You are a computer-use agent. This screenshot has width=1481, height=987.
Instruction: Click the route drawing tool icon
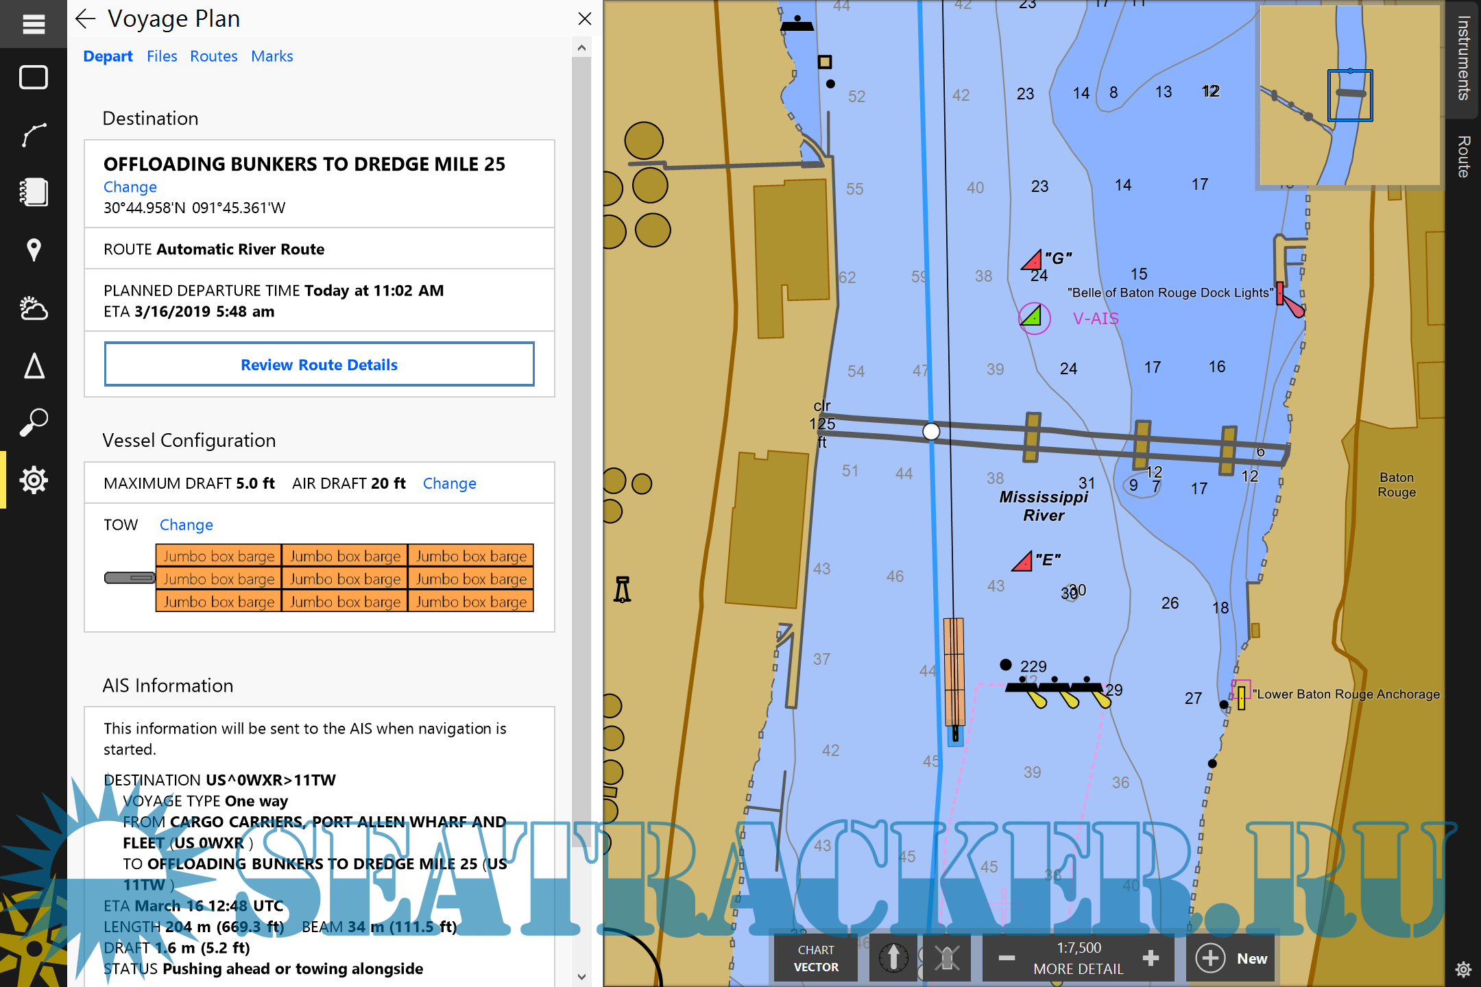click(x=33, y=135)
